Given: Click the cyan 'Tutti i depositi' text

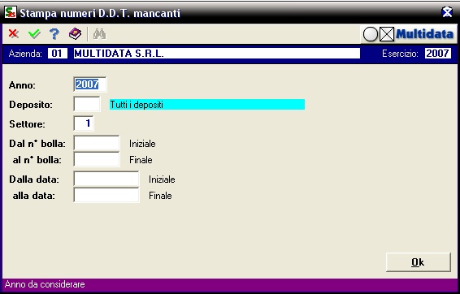Looking at the screenshot, I should (x=137, y=105).
